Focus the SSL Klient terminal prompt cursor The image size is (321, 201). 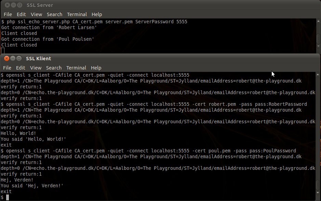click(x=8, y=197)
